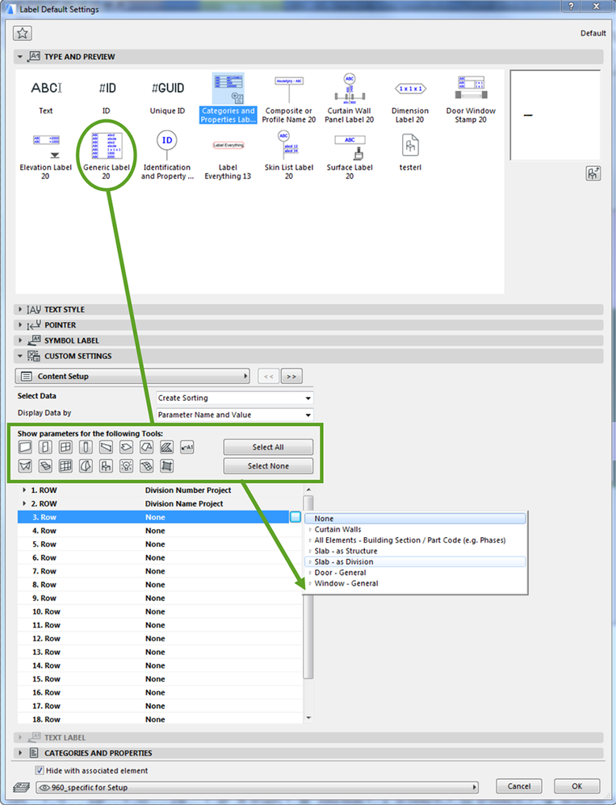
Task: Click the Cancel button
Action: 519,786
